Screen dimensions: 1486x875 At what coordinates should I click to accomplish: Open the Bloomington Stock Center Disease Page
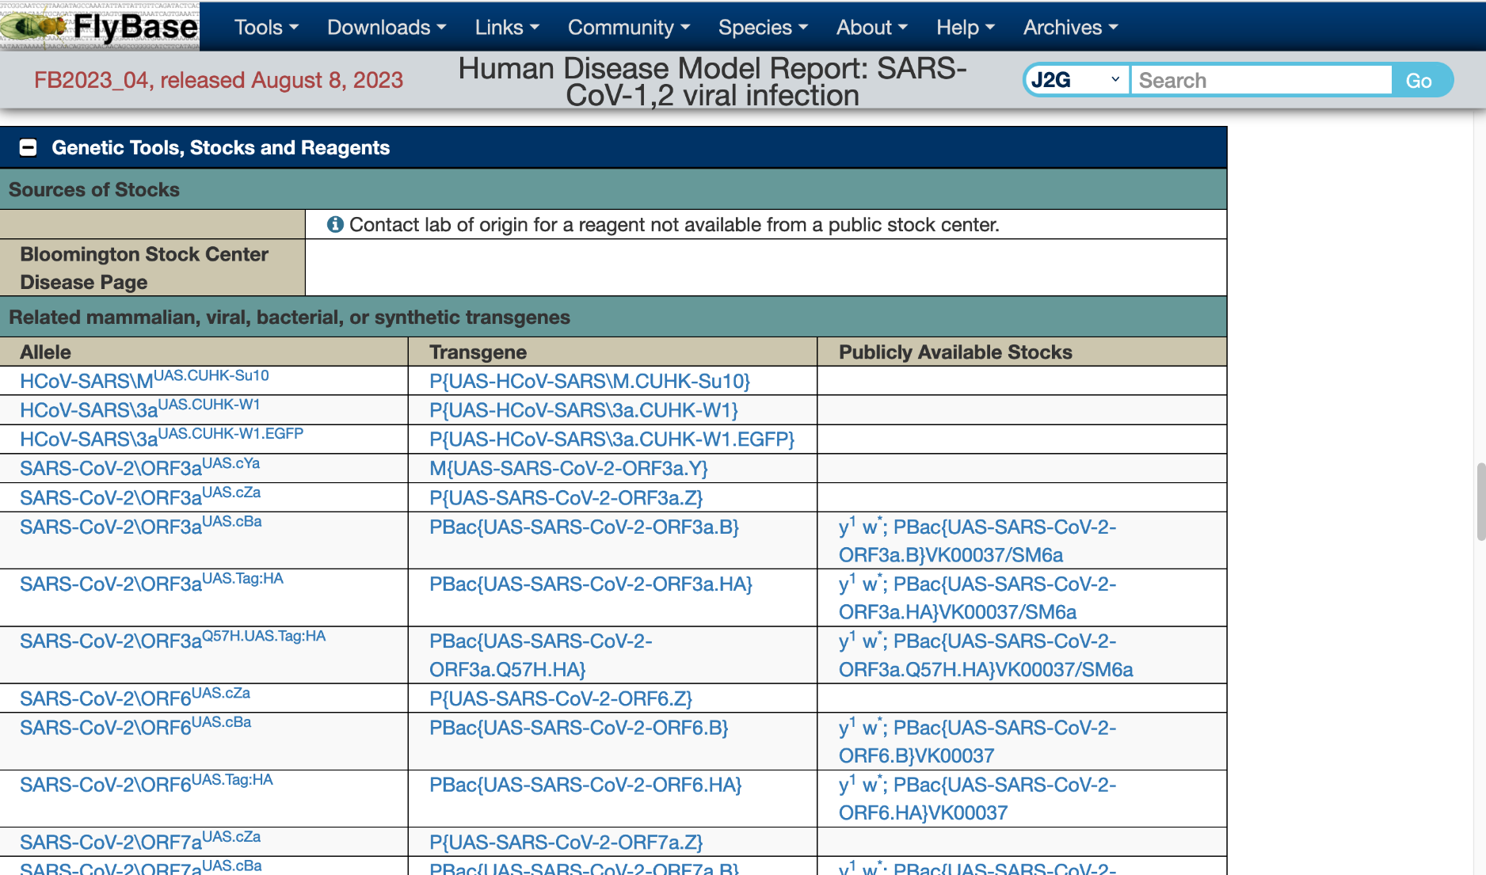point(144,268)
